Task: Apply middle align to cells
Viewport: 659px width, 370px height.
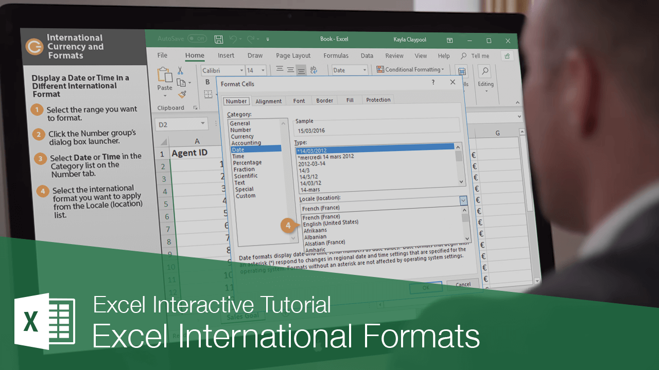Action: [x=290, y=69]
